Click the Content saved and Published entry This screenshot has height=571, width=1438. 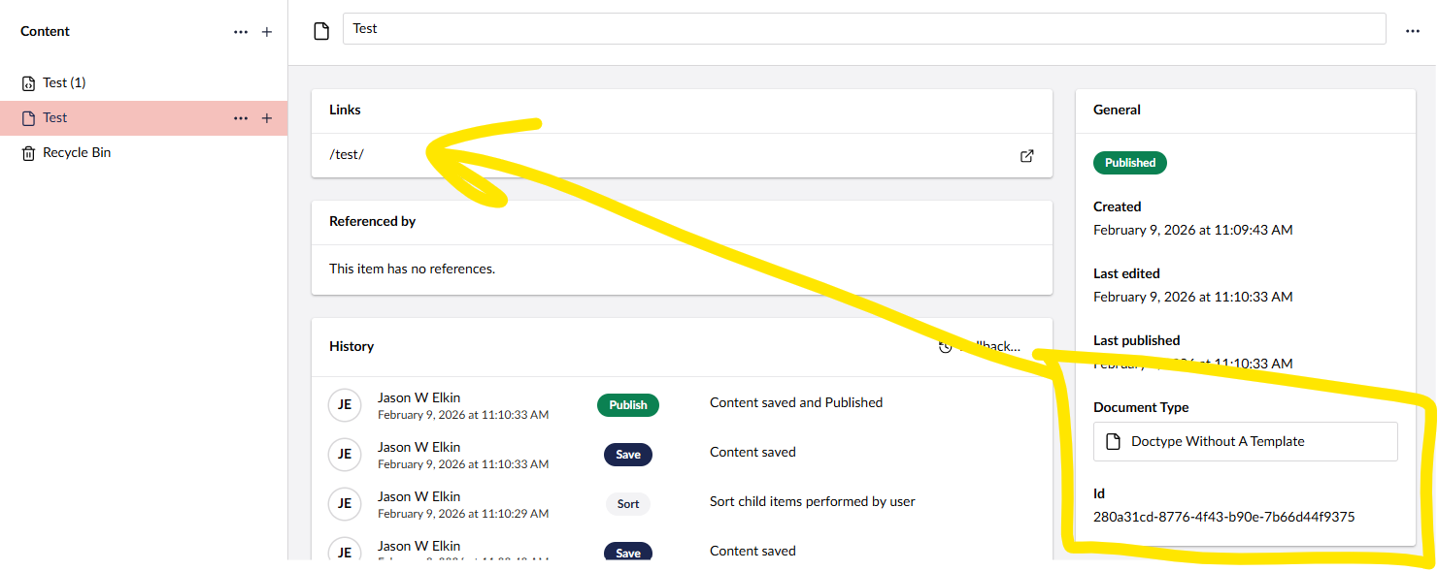coord(795,402)
